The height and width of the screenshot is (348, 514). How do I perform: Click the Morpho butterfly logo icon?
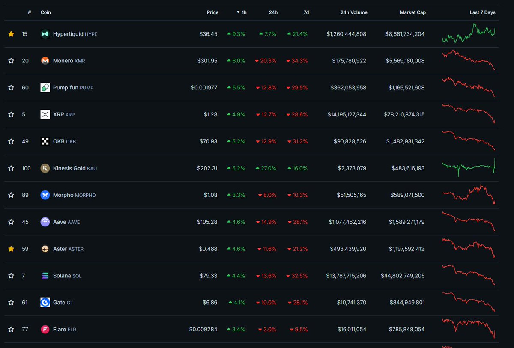[45, 195]
